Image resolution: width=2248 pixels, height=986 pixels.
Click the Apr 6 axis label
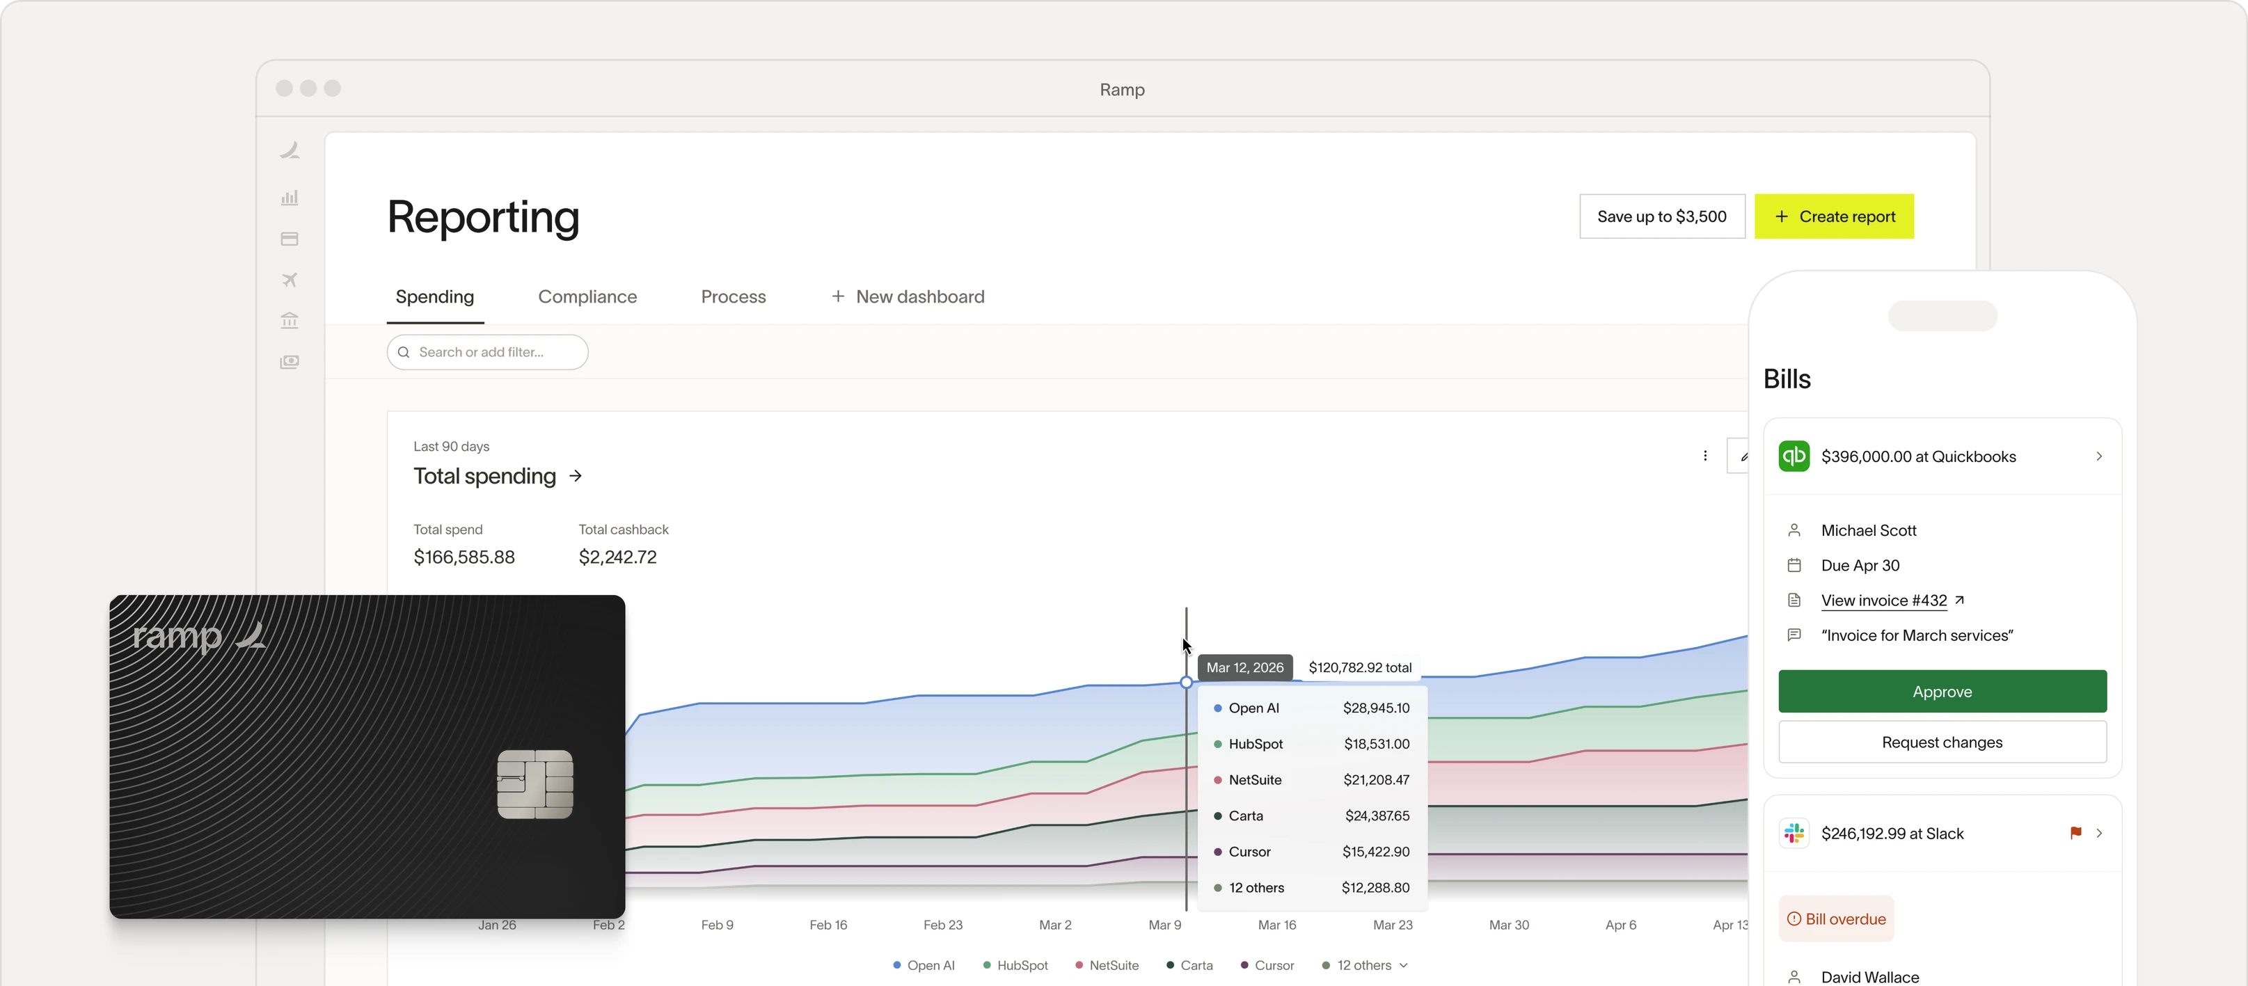(x=1620, y=924)
